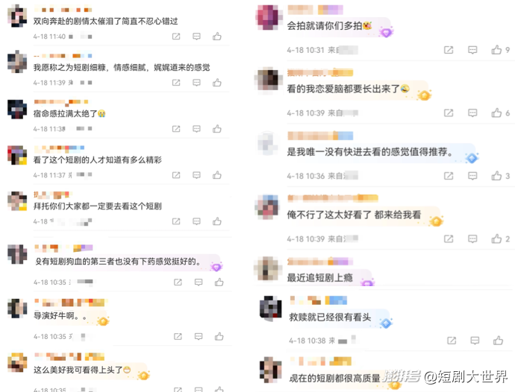Image resolution: width=515 pixels, height=392 pixels.
Task: Click the timestamp 4-18 10:31
Action: (305, 50)
